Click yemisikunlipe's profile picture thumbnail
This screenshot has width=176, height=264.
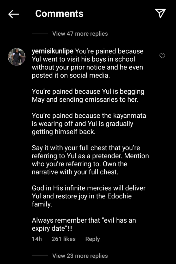[x=16, y=56]
